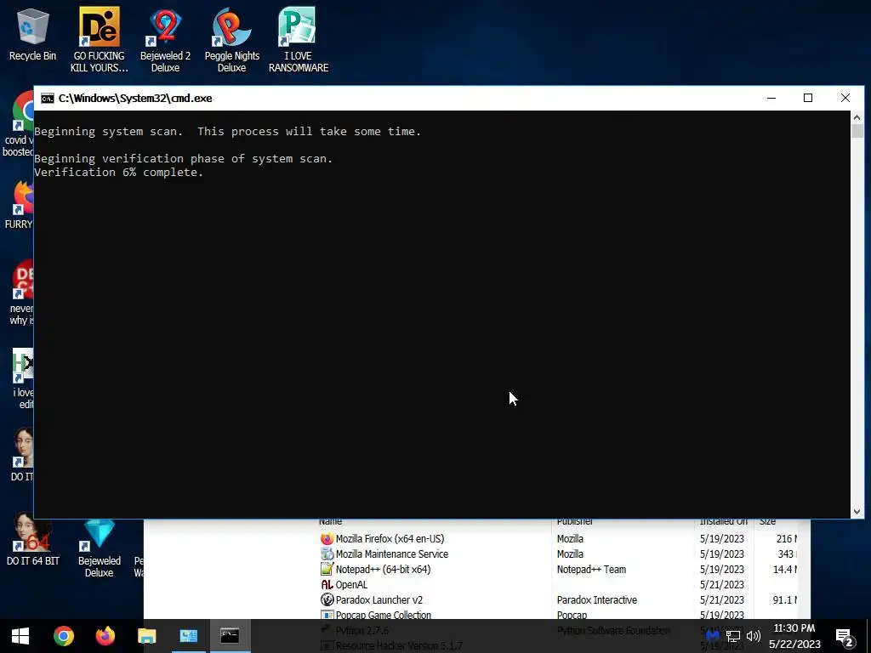Viewport: 871px width, 653px height.
Task: Open the Action Center notifications icon
Action: (x=845, y=636)
